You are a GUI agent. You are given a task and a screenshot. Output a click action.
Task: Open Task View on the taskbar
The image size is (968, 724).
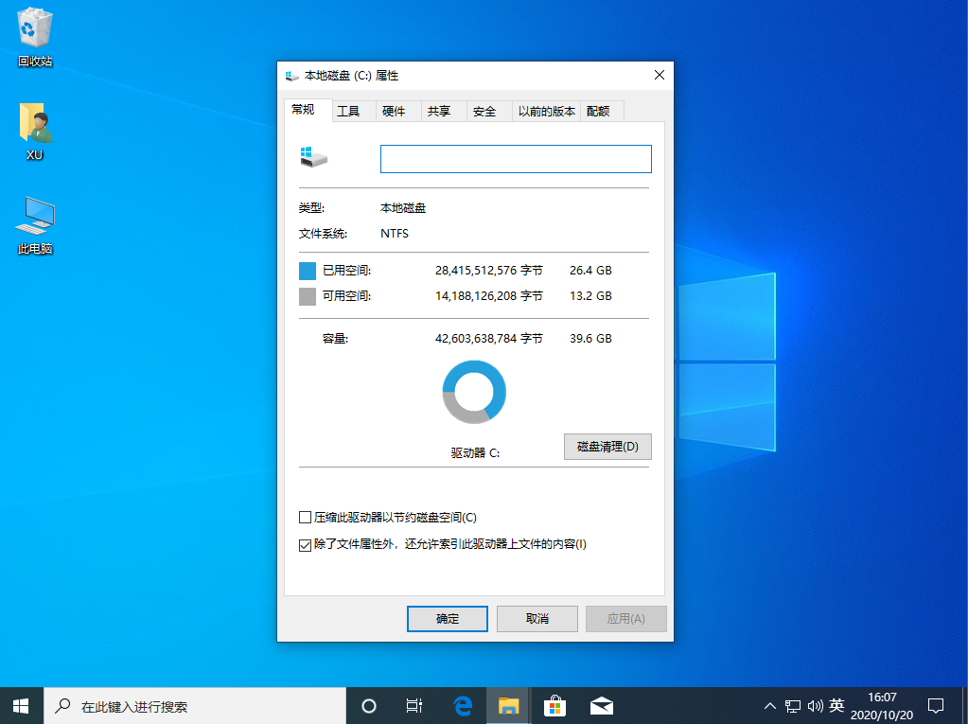click(x=414, y=706)
